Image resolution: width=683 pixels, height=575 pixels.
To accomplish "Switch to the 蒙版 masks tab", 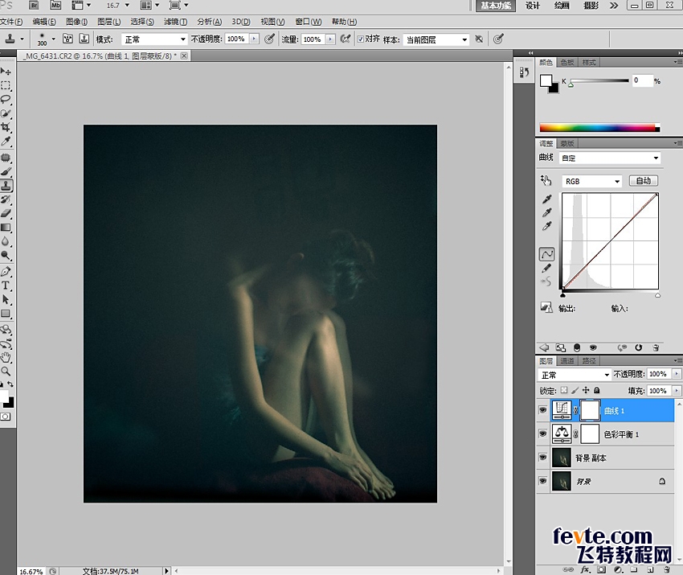I will click(567, 143).
